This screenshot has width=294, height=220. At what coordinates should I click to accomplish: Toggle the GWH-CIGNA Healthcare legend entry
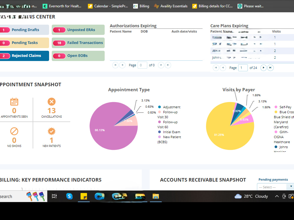[282, 137]
